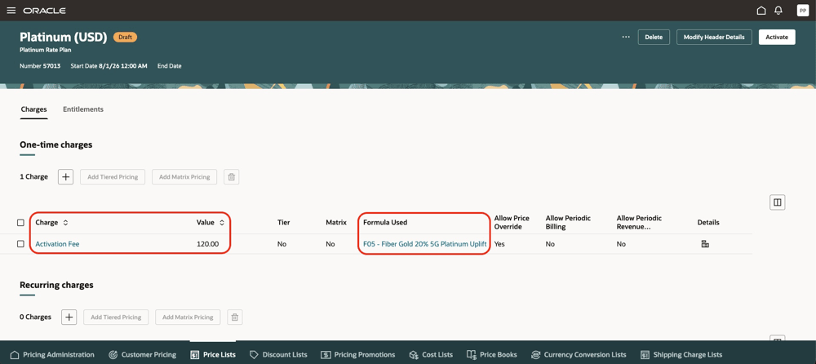Viewport: 816px width, 364px height.
Task: Click one-time Add Matrix Pricing button
Action: point(184,176)
